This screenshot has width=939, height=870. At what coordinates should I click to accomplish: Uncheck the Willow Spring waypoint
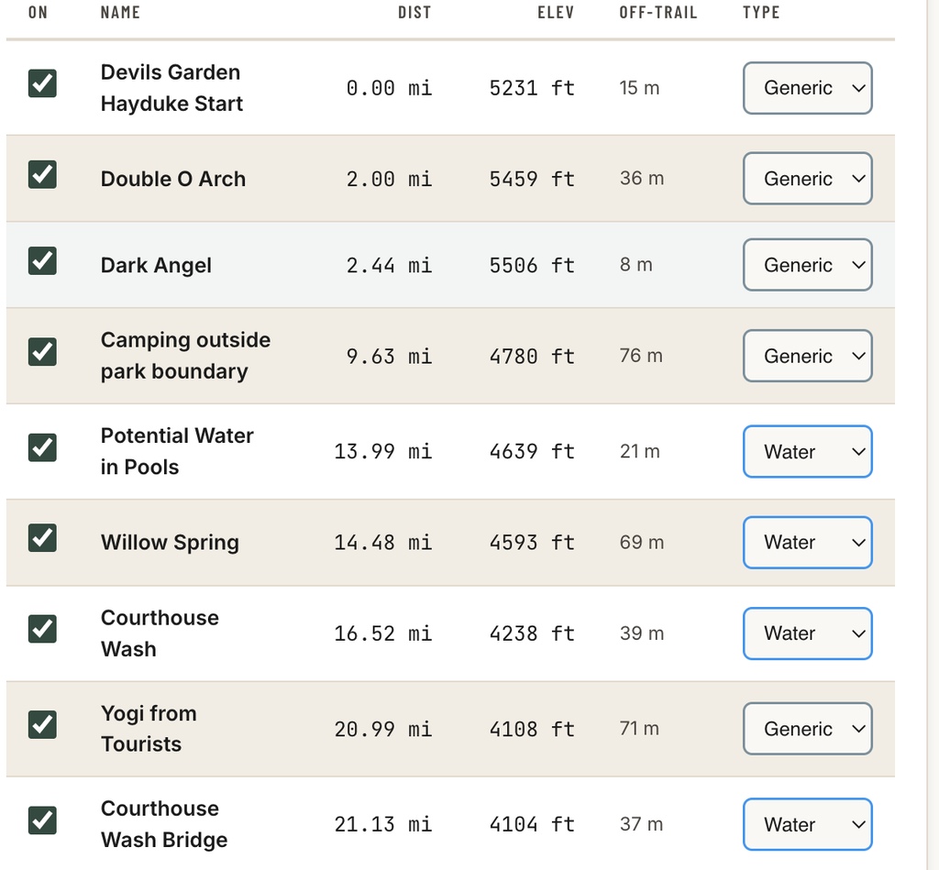[x=42, y=538]
